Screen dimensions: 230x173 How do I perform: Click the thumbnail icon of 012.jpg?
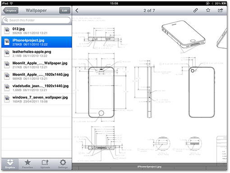tap(7, 31)
